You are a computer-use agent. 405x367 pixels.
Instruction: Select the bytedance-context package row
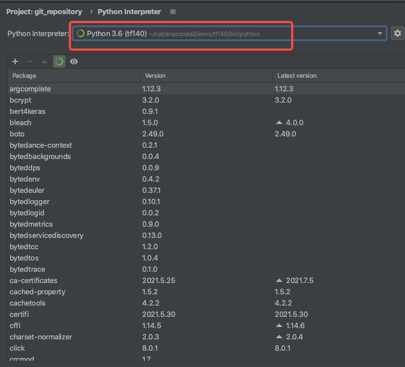(x=41, y=145)
